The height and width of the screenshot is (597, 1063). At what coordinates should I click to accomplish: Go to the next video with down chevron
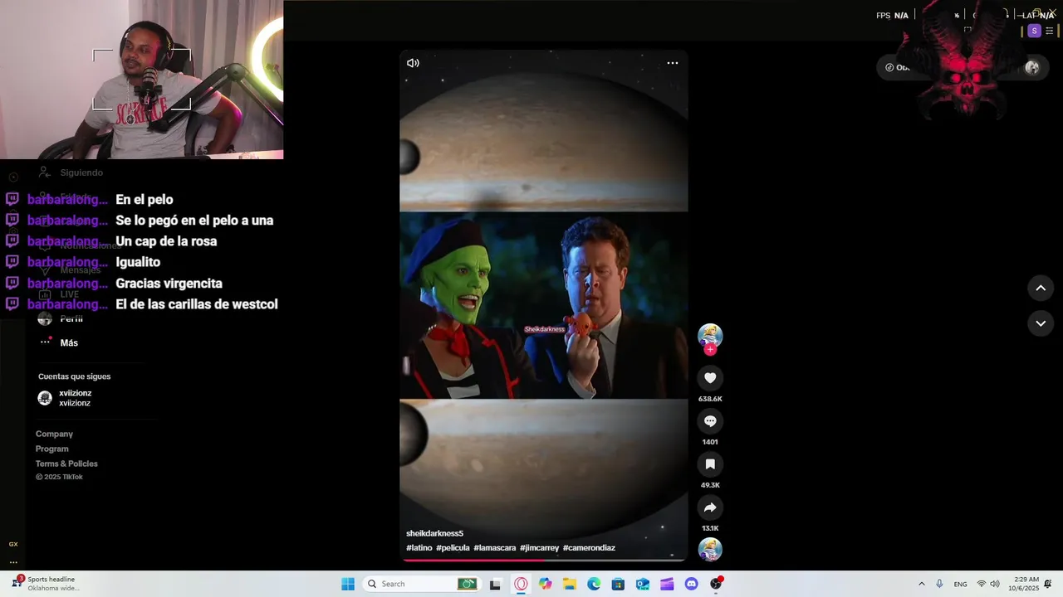tap(1041, 323)
